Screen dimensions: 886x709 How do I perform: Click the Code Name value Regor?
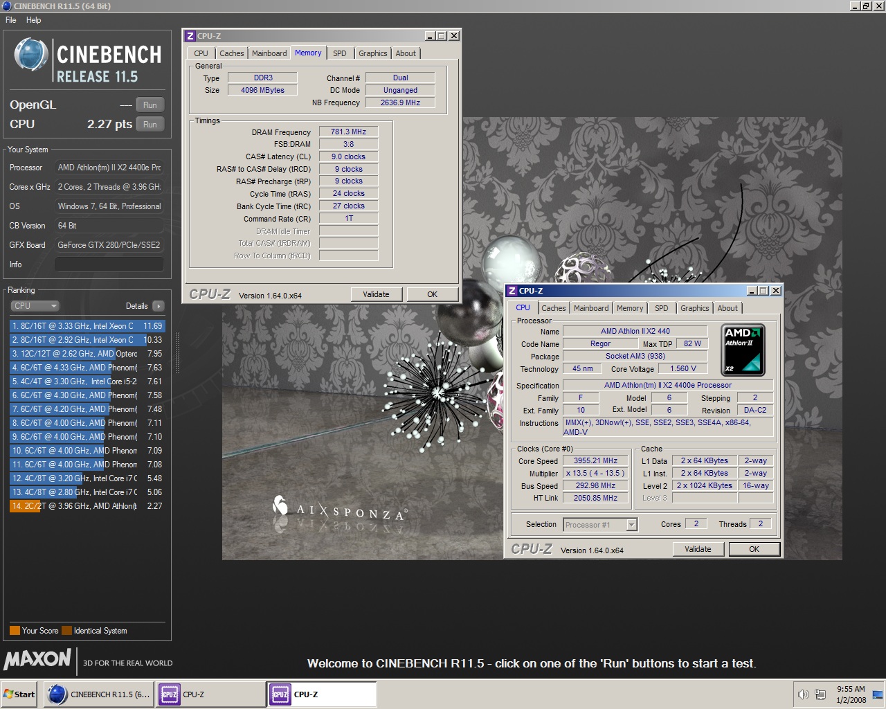[600, 344]
